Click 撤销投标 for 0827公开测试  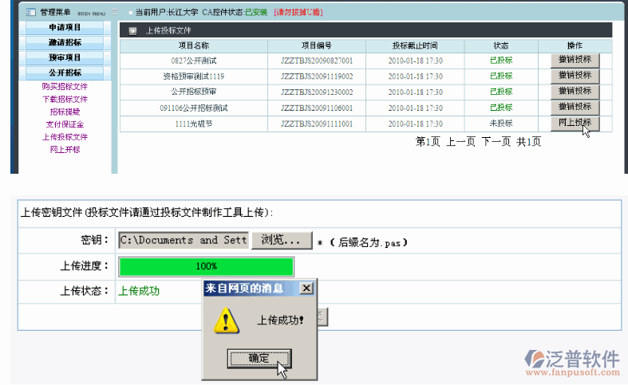[x=575, y=60]
